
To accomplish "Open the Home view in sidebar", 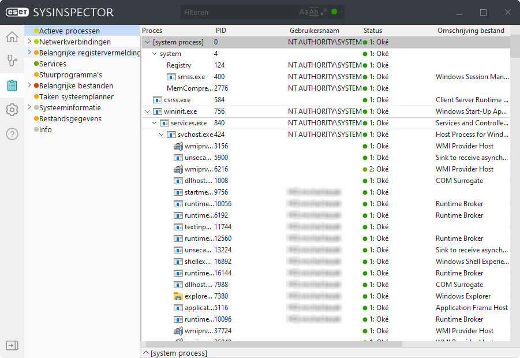I will pyautogui.click(x=12, y=38).
